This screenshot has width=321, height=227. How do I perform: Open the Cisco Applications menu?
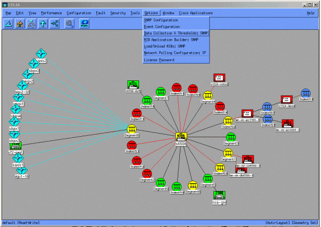click(x=196, y=13)
